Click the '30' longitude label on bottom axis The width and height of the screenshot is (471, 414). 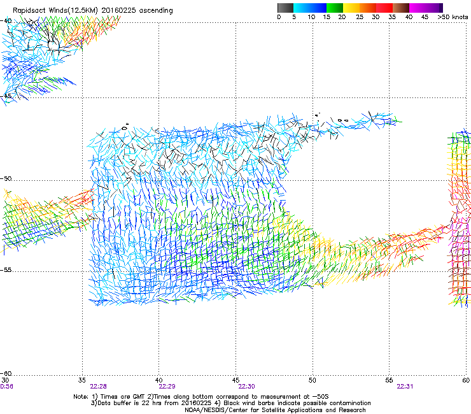(x=5, y=380)
